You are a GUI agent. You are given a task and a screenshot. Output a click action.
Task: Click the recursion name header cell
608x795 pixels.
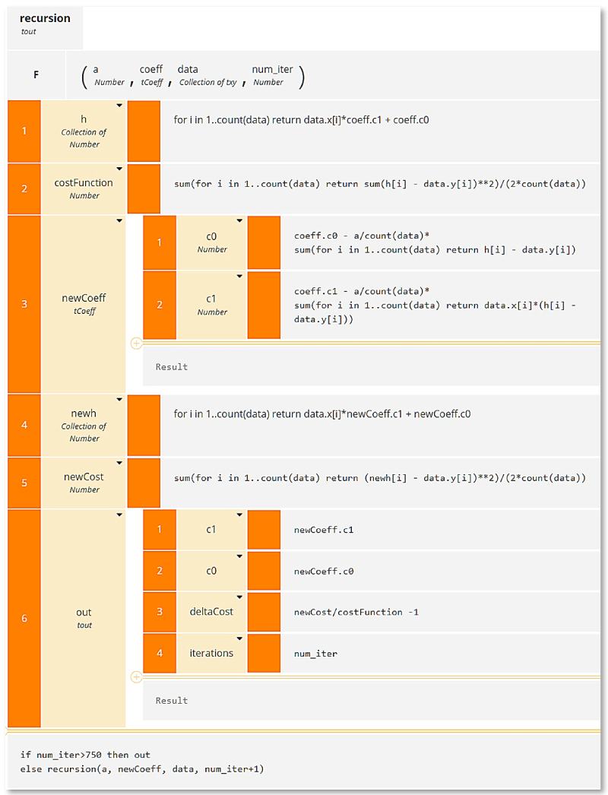click(45, 24)
